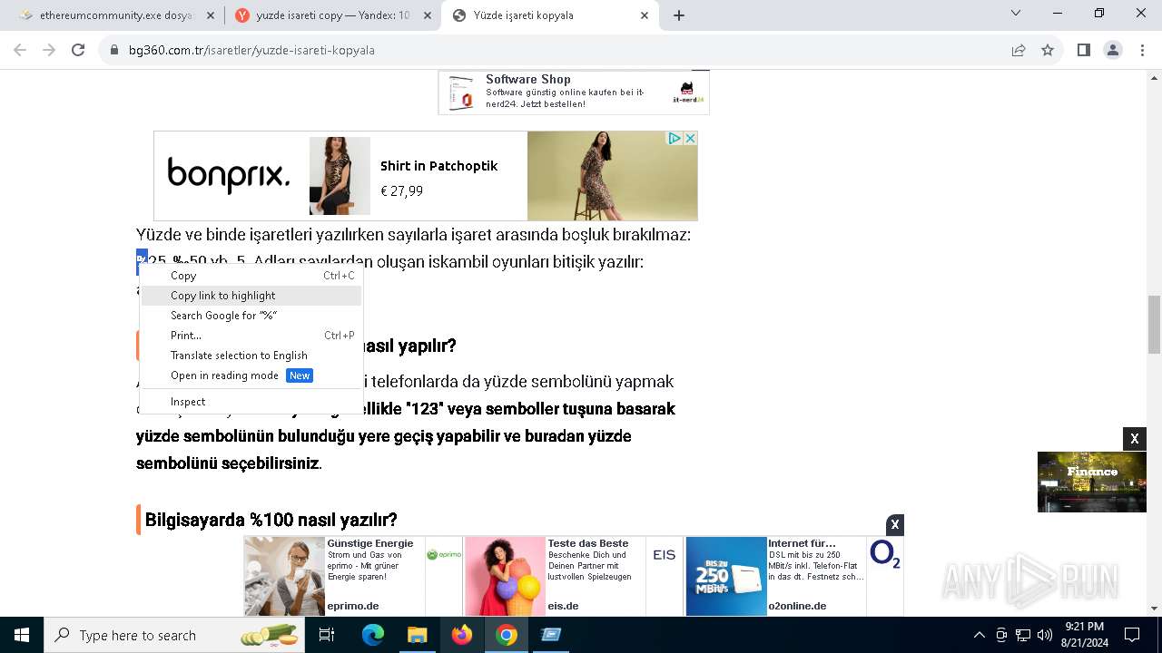Open a new tab with plus button

tap(679, 15)
